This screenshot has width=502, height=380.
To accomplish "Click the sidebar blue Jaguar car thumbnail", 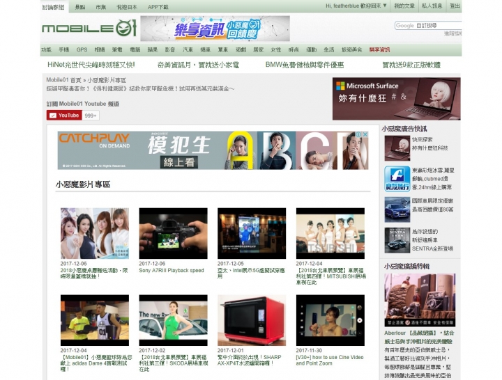I will pos(397,209).
